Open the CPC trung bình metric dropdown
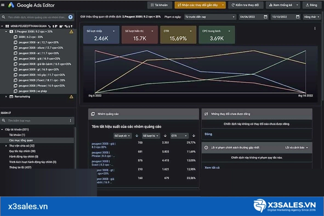The height and width of the screenshot is (216, 324). [x=217, y=35]
